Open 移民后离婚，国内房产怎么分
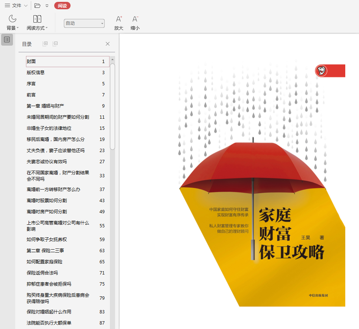 click(68, 139)
